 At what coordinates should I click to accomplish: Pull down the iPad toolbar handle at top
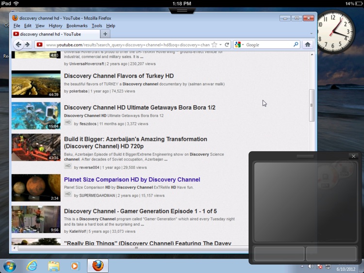pos(182,11)
